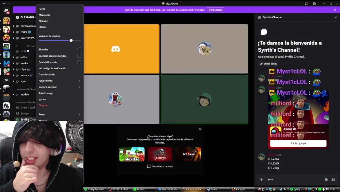Launch the Stratego activity card
The image size is (340, 192).
pos(160,154)
